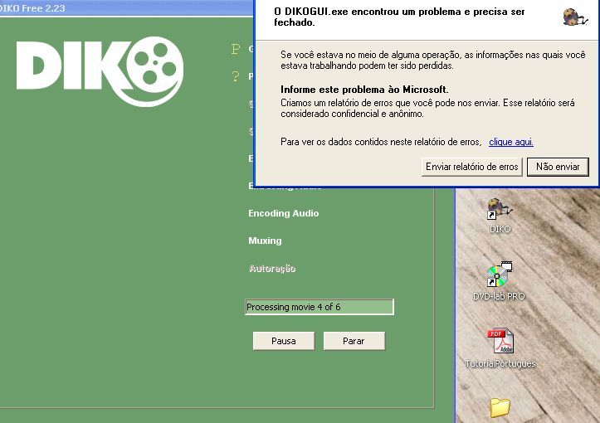Click the yellow P status icon
The image size is (600, 423).
(x=236, y=49)
